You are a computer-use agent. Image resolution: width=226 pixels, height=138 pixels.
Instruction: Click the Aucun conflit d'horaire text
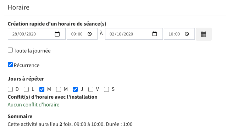click(33, 105)
